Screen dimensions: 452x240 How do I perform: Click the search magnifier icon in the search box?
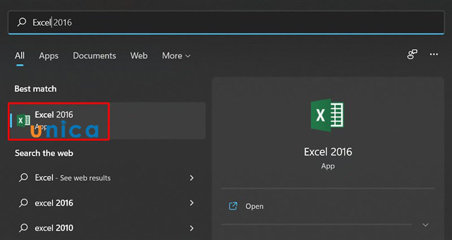tap(21, 22)
